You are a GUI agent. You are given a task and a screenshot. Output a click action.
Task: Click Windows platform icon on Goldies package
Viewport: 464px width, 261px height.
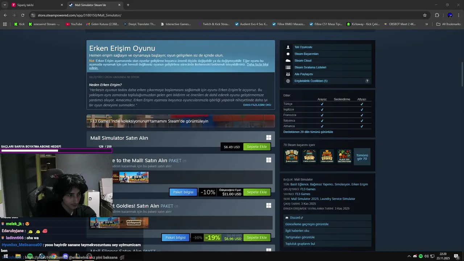(269, 206)
